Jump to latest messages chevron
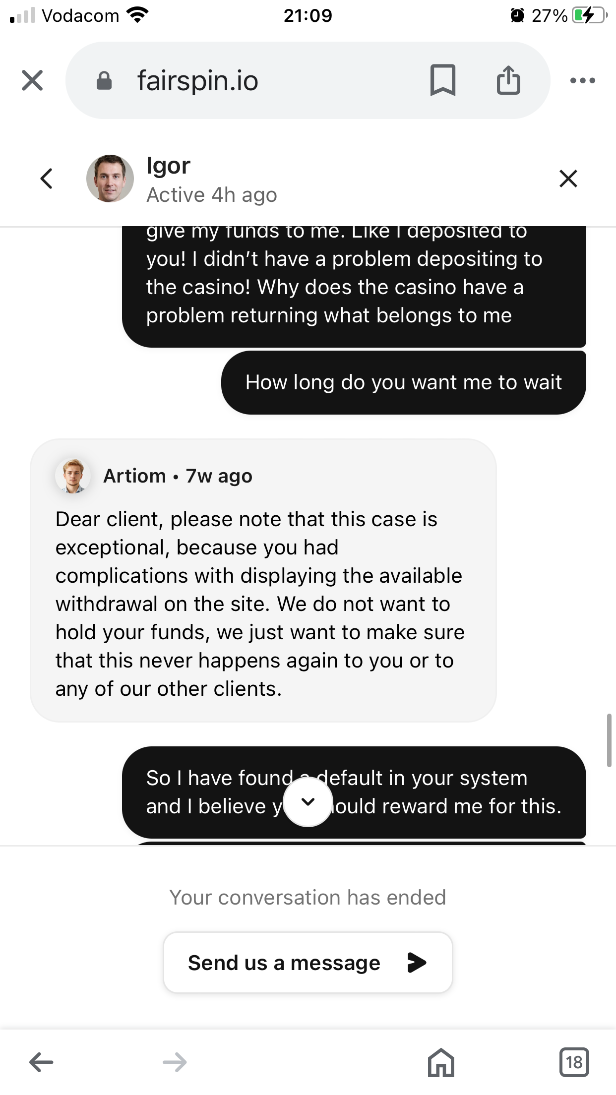 point(308,802)
